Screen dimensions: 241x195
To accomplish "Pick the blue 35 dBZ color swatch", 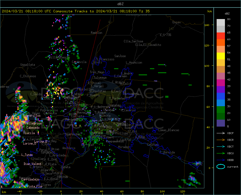I will [x=221, y=96].
